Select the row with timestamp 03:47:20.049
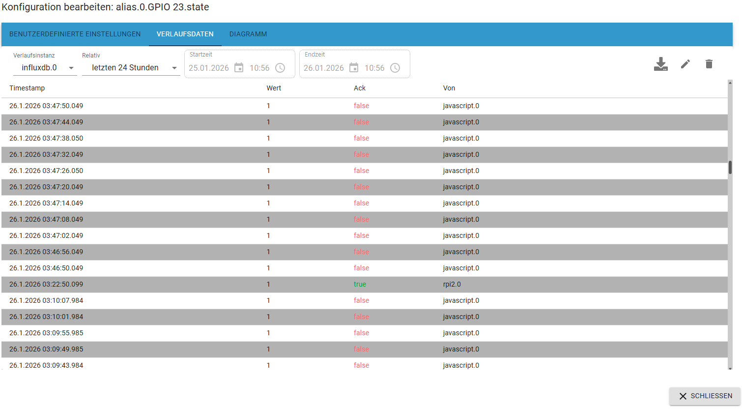This screenshot has height=409, width=742. (365, 187)
